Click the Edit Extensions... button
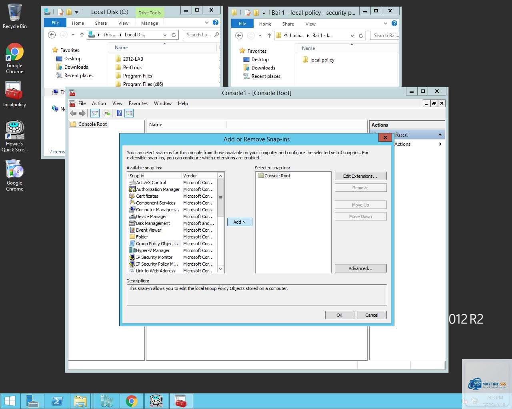Viewport: 512px width, 409px height. tap(360, 176)
